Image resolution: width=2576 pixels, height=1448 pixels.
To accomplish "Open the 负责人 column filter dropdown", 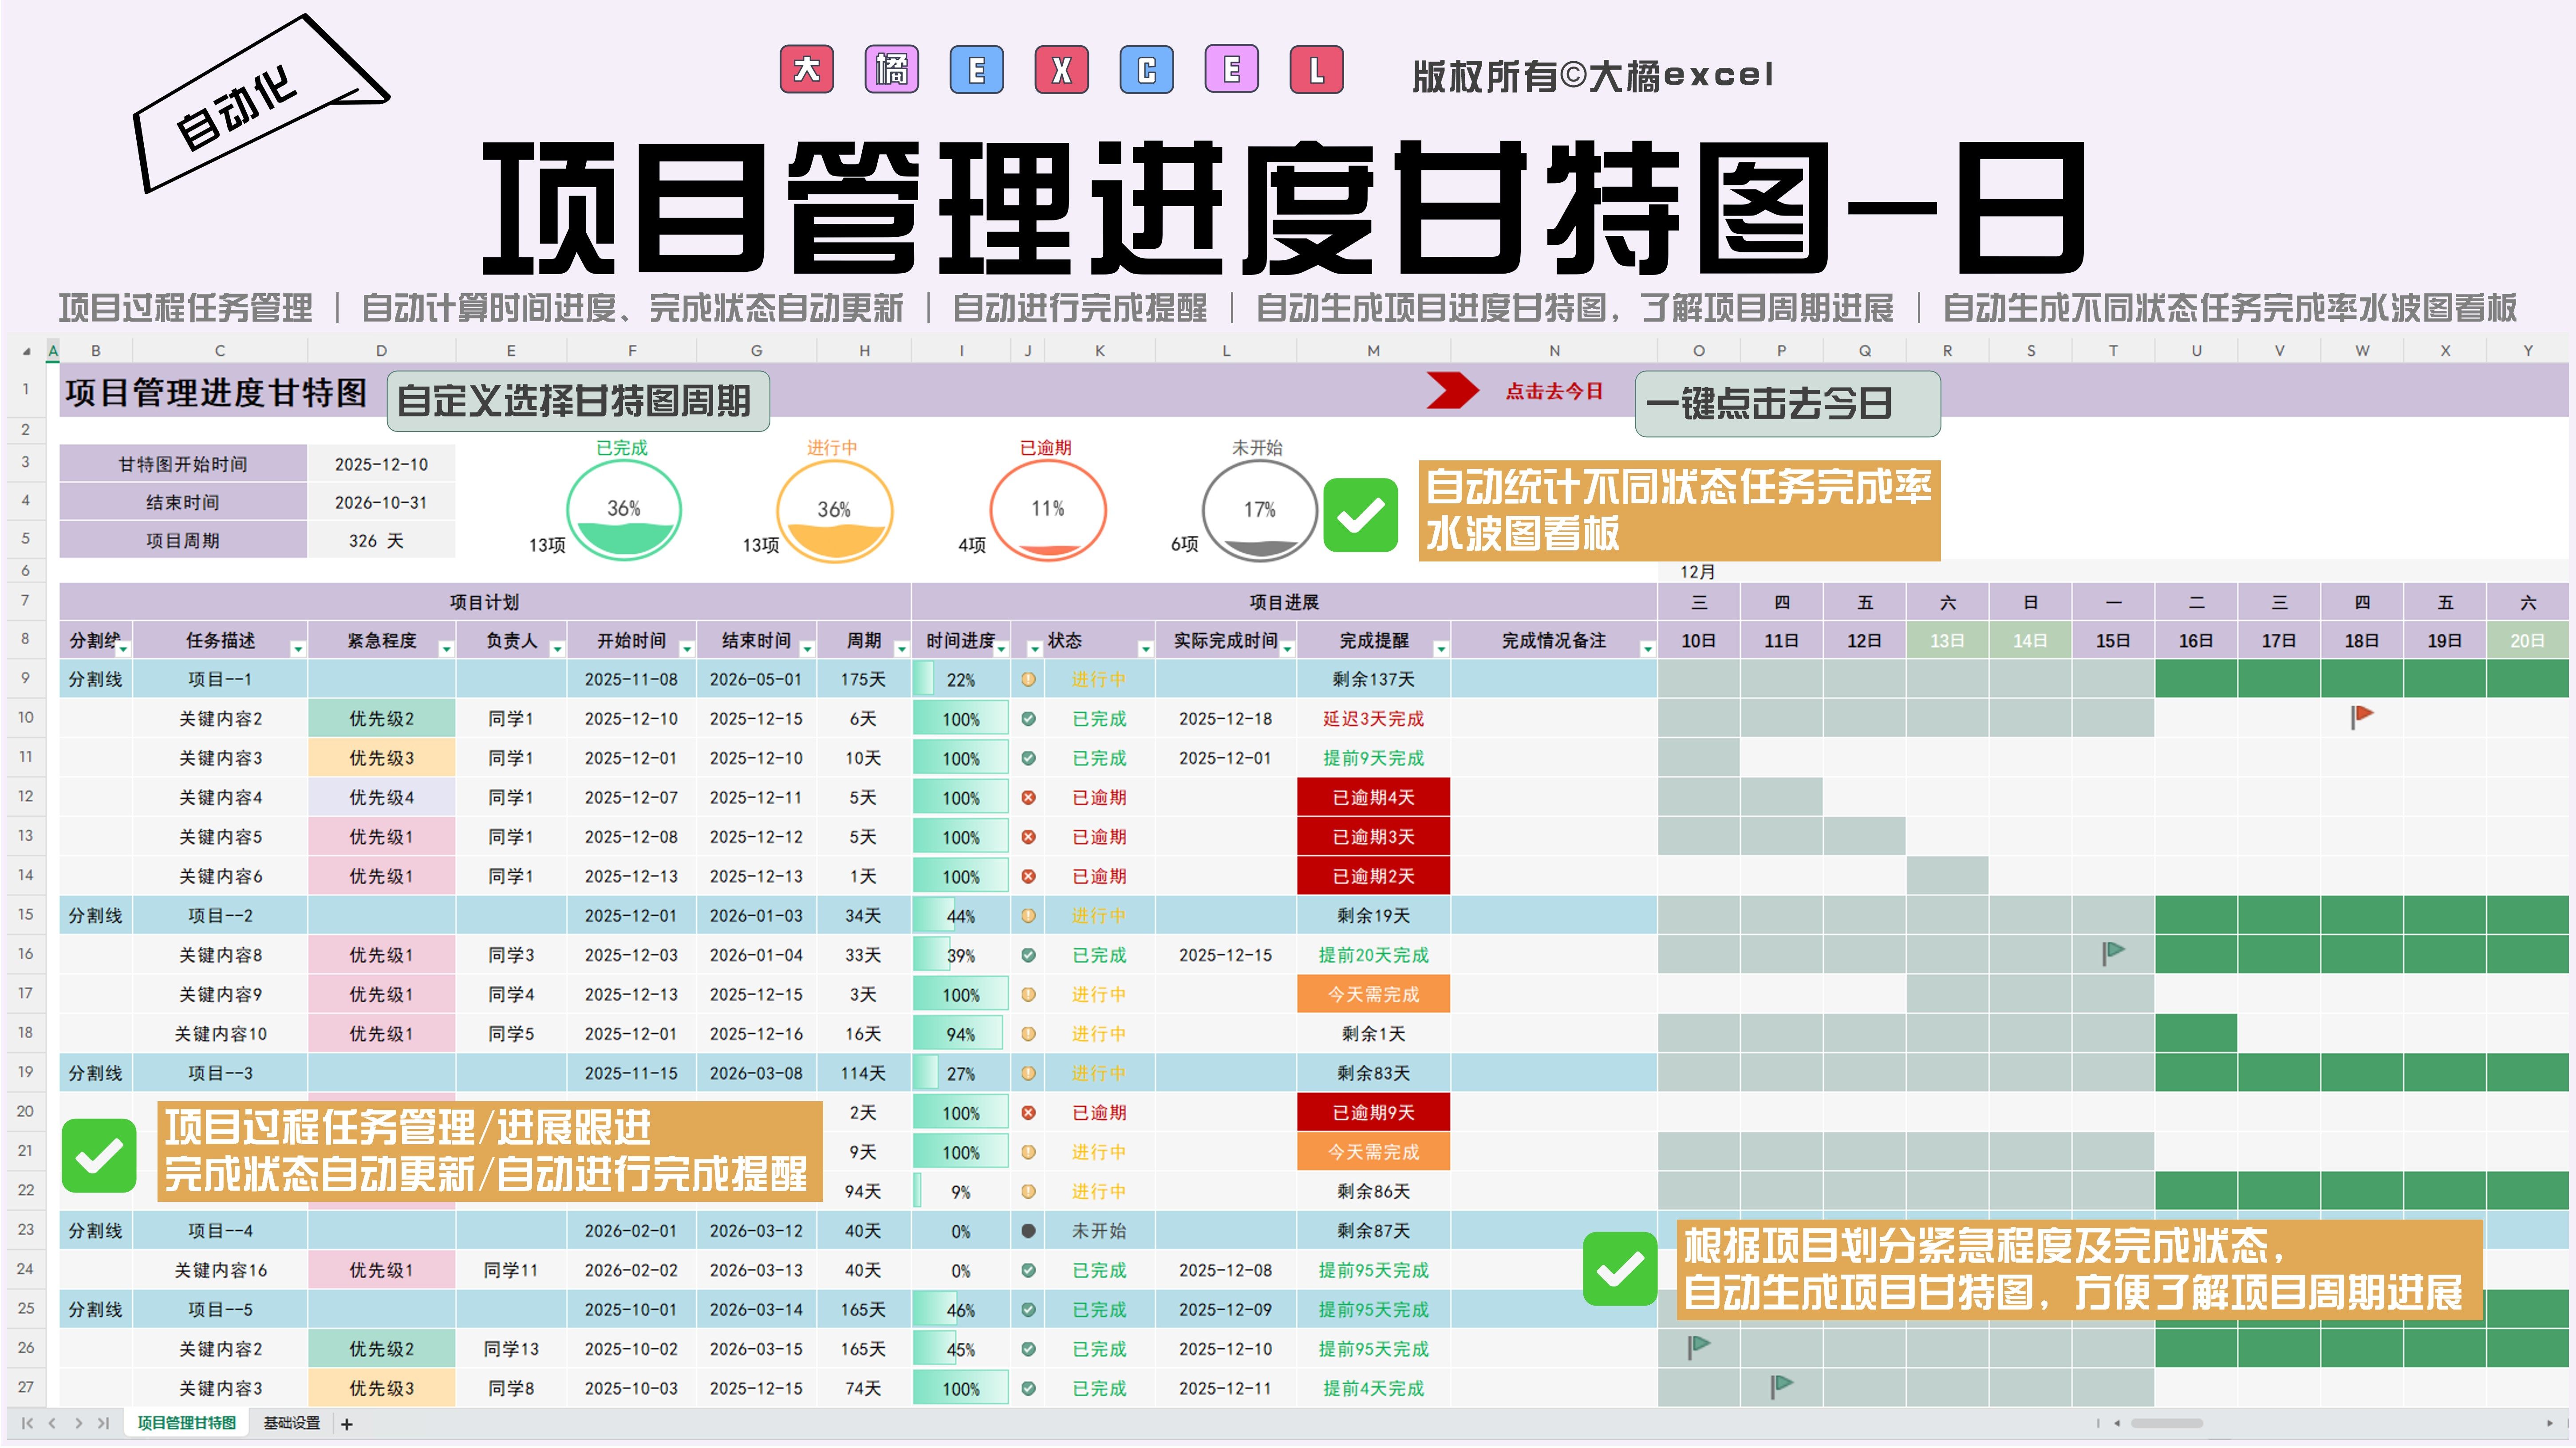I will [x=557, y=650].
